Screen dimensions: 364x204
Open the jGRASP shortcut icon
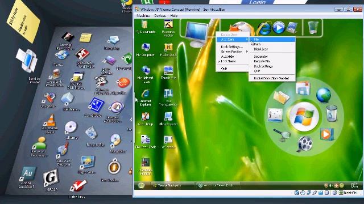[x=51, y=178]
